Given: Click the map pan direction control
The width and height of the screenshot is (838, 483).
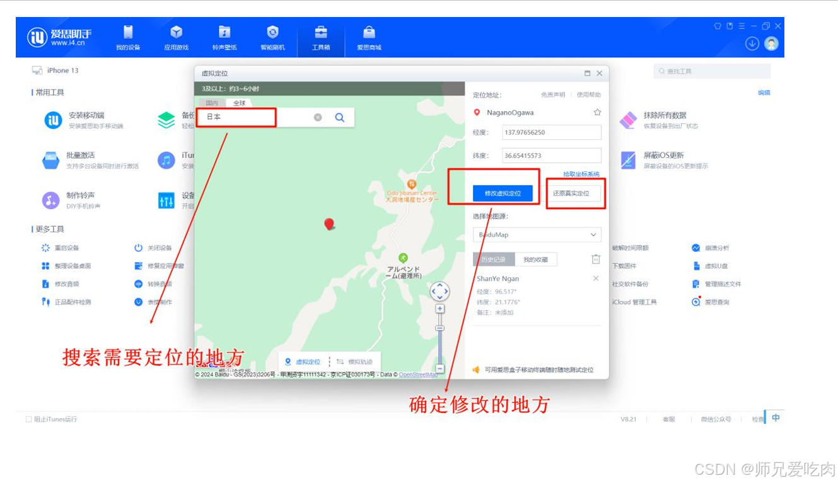Looking at the screenshot, I should 439,291.
